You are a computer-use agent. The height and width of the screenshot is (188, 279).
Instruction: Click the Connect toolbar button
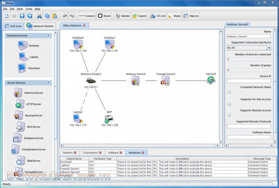[x=87, y=16]
